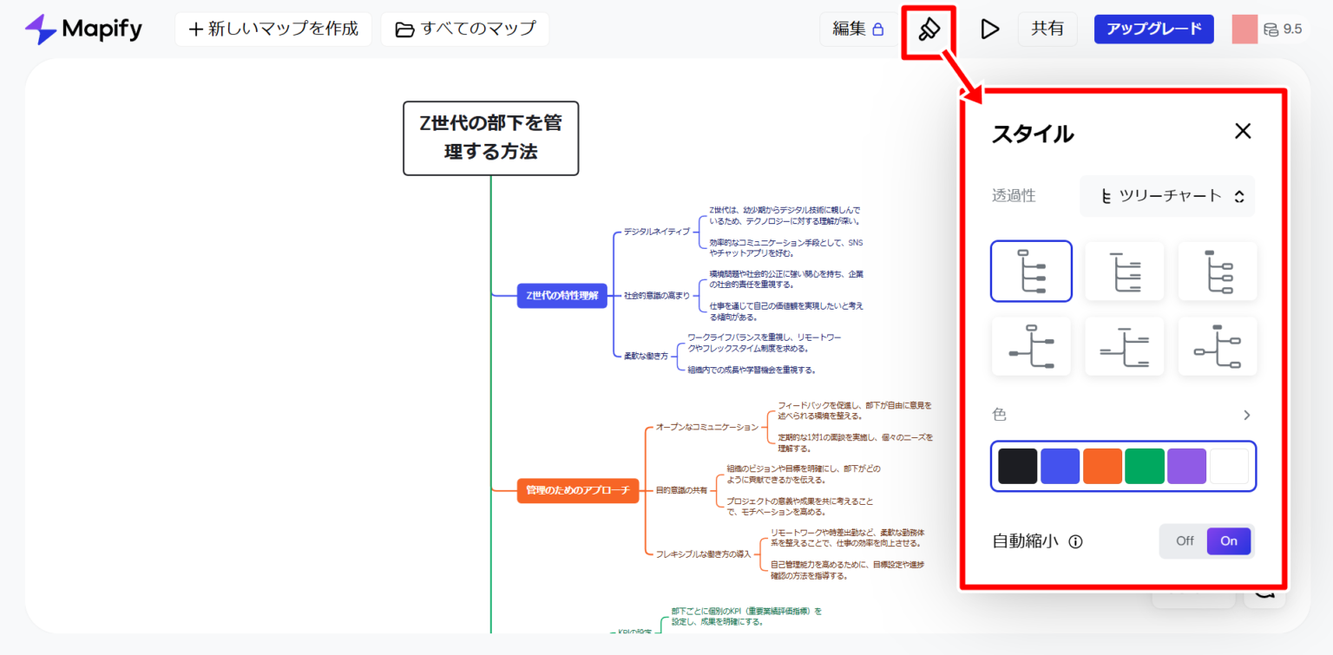Select the デジタルネイティブ node

tap(657, 232)
